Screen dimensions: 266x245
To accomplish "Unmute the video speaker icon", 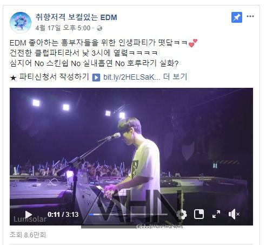I will 234,214.
